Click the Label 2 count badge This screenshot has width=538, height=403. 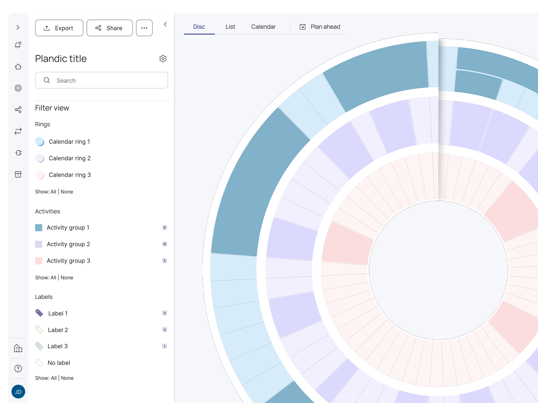point(164,330)
